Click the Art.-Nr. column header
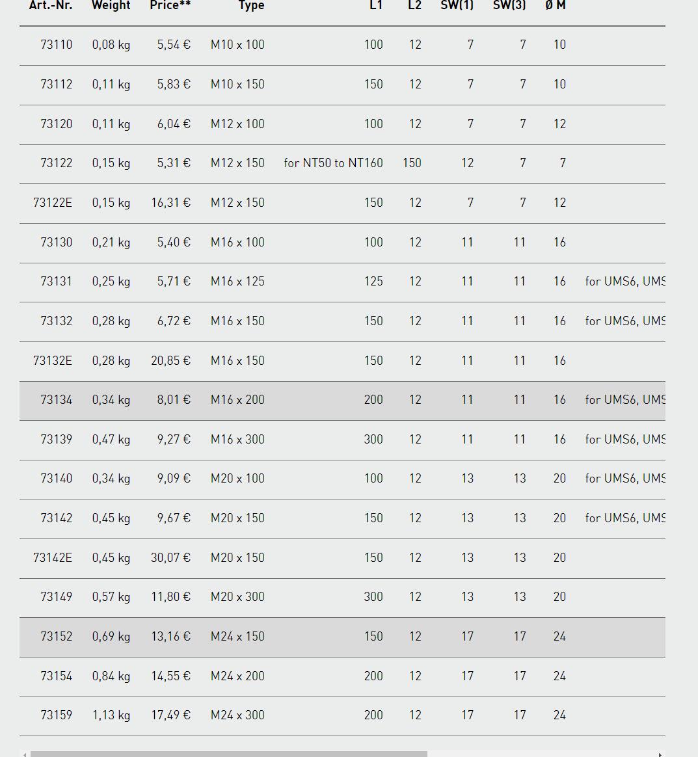This screenshot has height=757, width=698. click(51, 5)
